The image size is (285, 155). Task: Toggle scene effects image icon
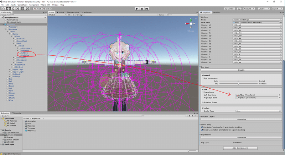(82, 15)
